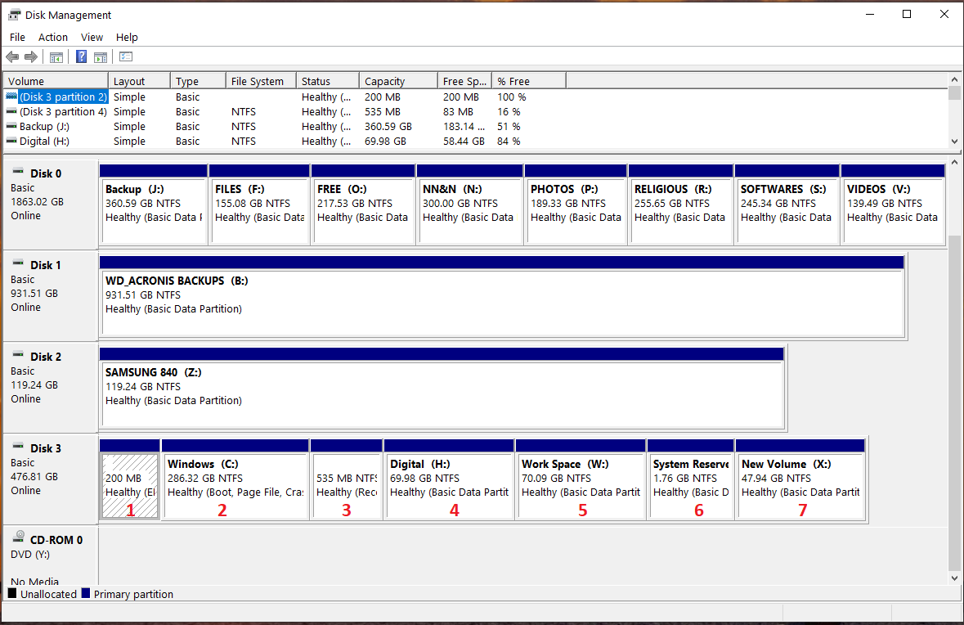This screenshot has width=964, height=625.
Task: Click the Backup (J:) volume icon
Action: pos(11,126)
